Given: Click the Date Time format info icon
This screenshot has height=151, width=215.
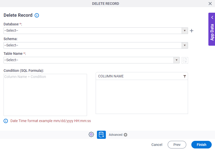Looking at the screenshot, I should click(6, 121).
